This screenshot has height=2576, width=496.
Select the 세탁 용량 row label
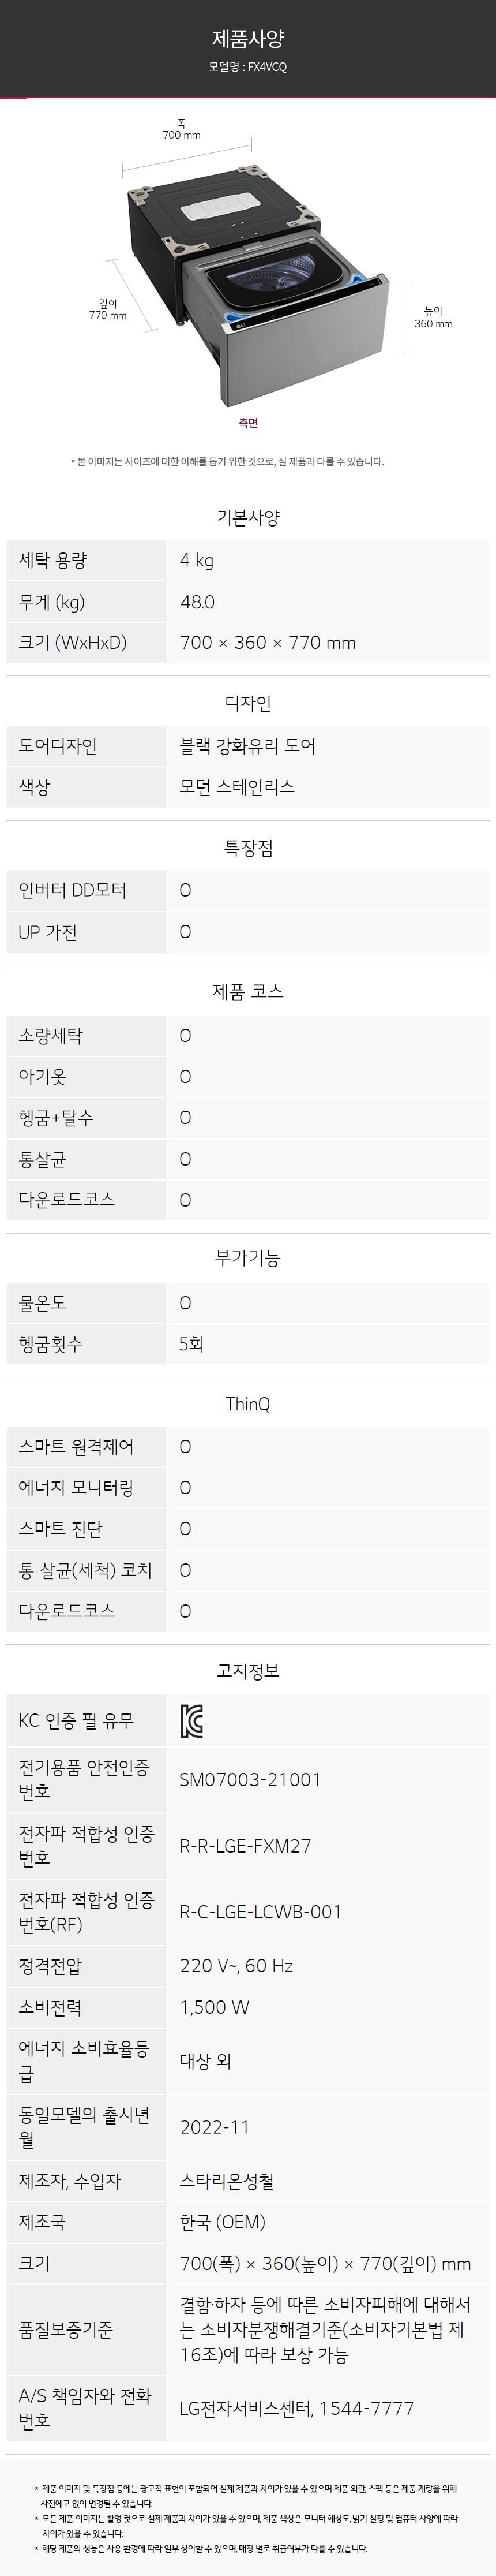click(52, 560)
